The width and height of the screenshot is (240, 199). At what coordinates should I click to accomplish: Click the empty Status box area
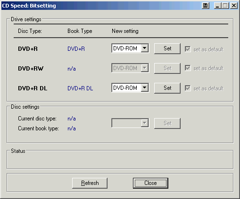coord(120,160)
